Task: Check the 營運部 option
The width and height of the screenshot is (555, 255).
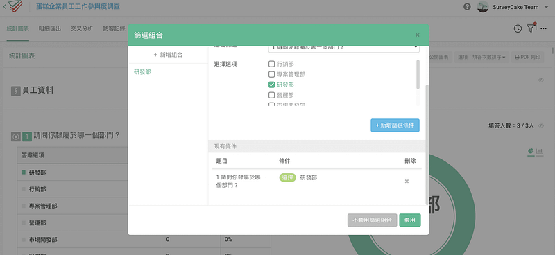Action: point(271,95)
